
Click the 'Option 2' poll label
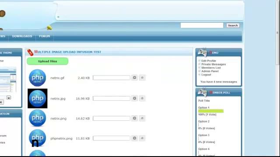[204, 121]
